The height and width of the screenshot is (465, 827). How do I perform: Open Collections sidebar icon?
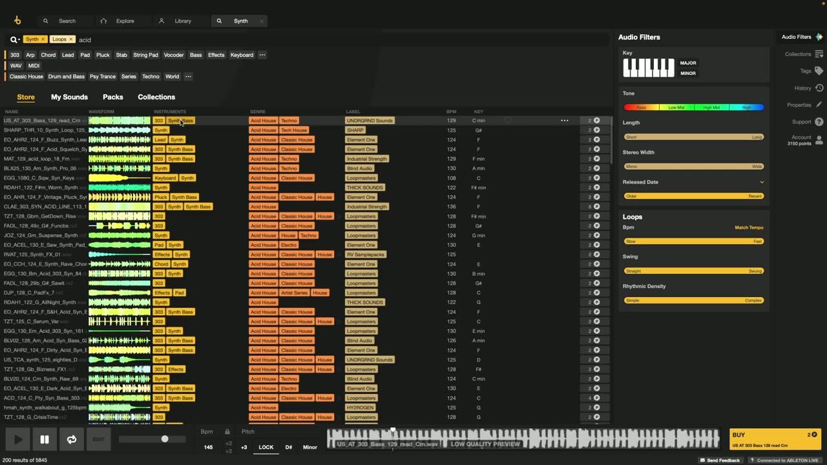coord(819,54)
